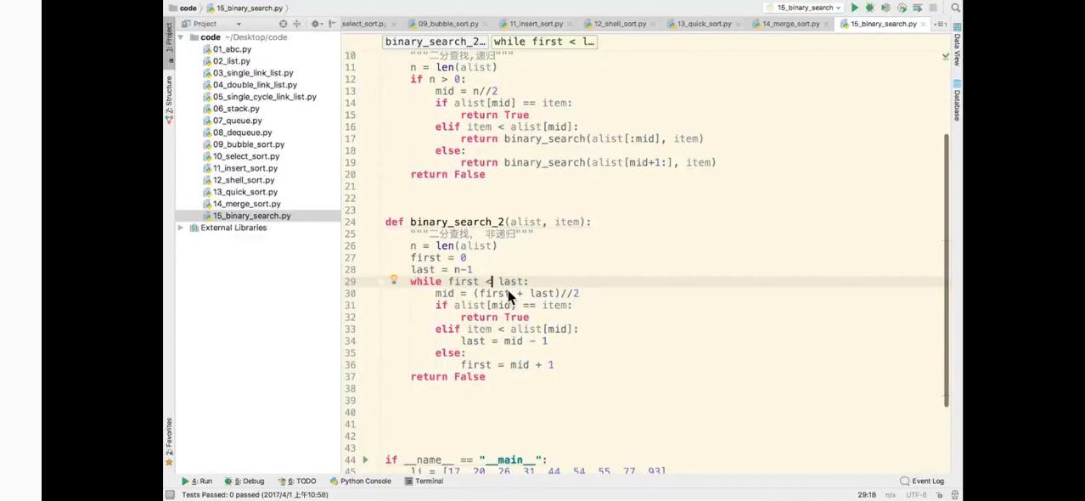1085x501 pixels.
Task: Select 15_binary_search.py in project tree
Action: pos(251,216)
